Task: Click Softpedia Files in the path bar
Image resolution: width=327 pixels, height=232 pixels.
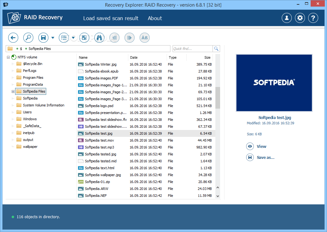Action: coord(40,49)
